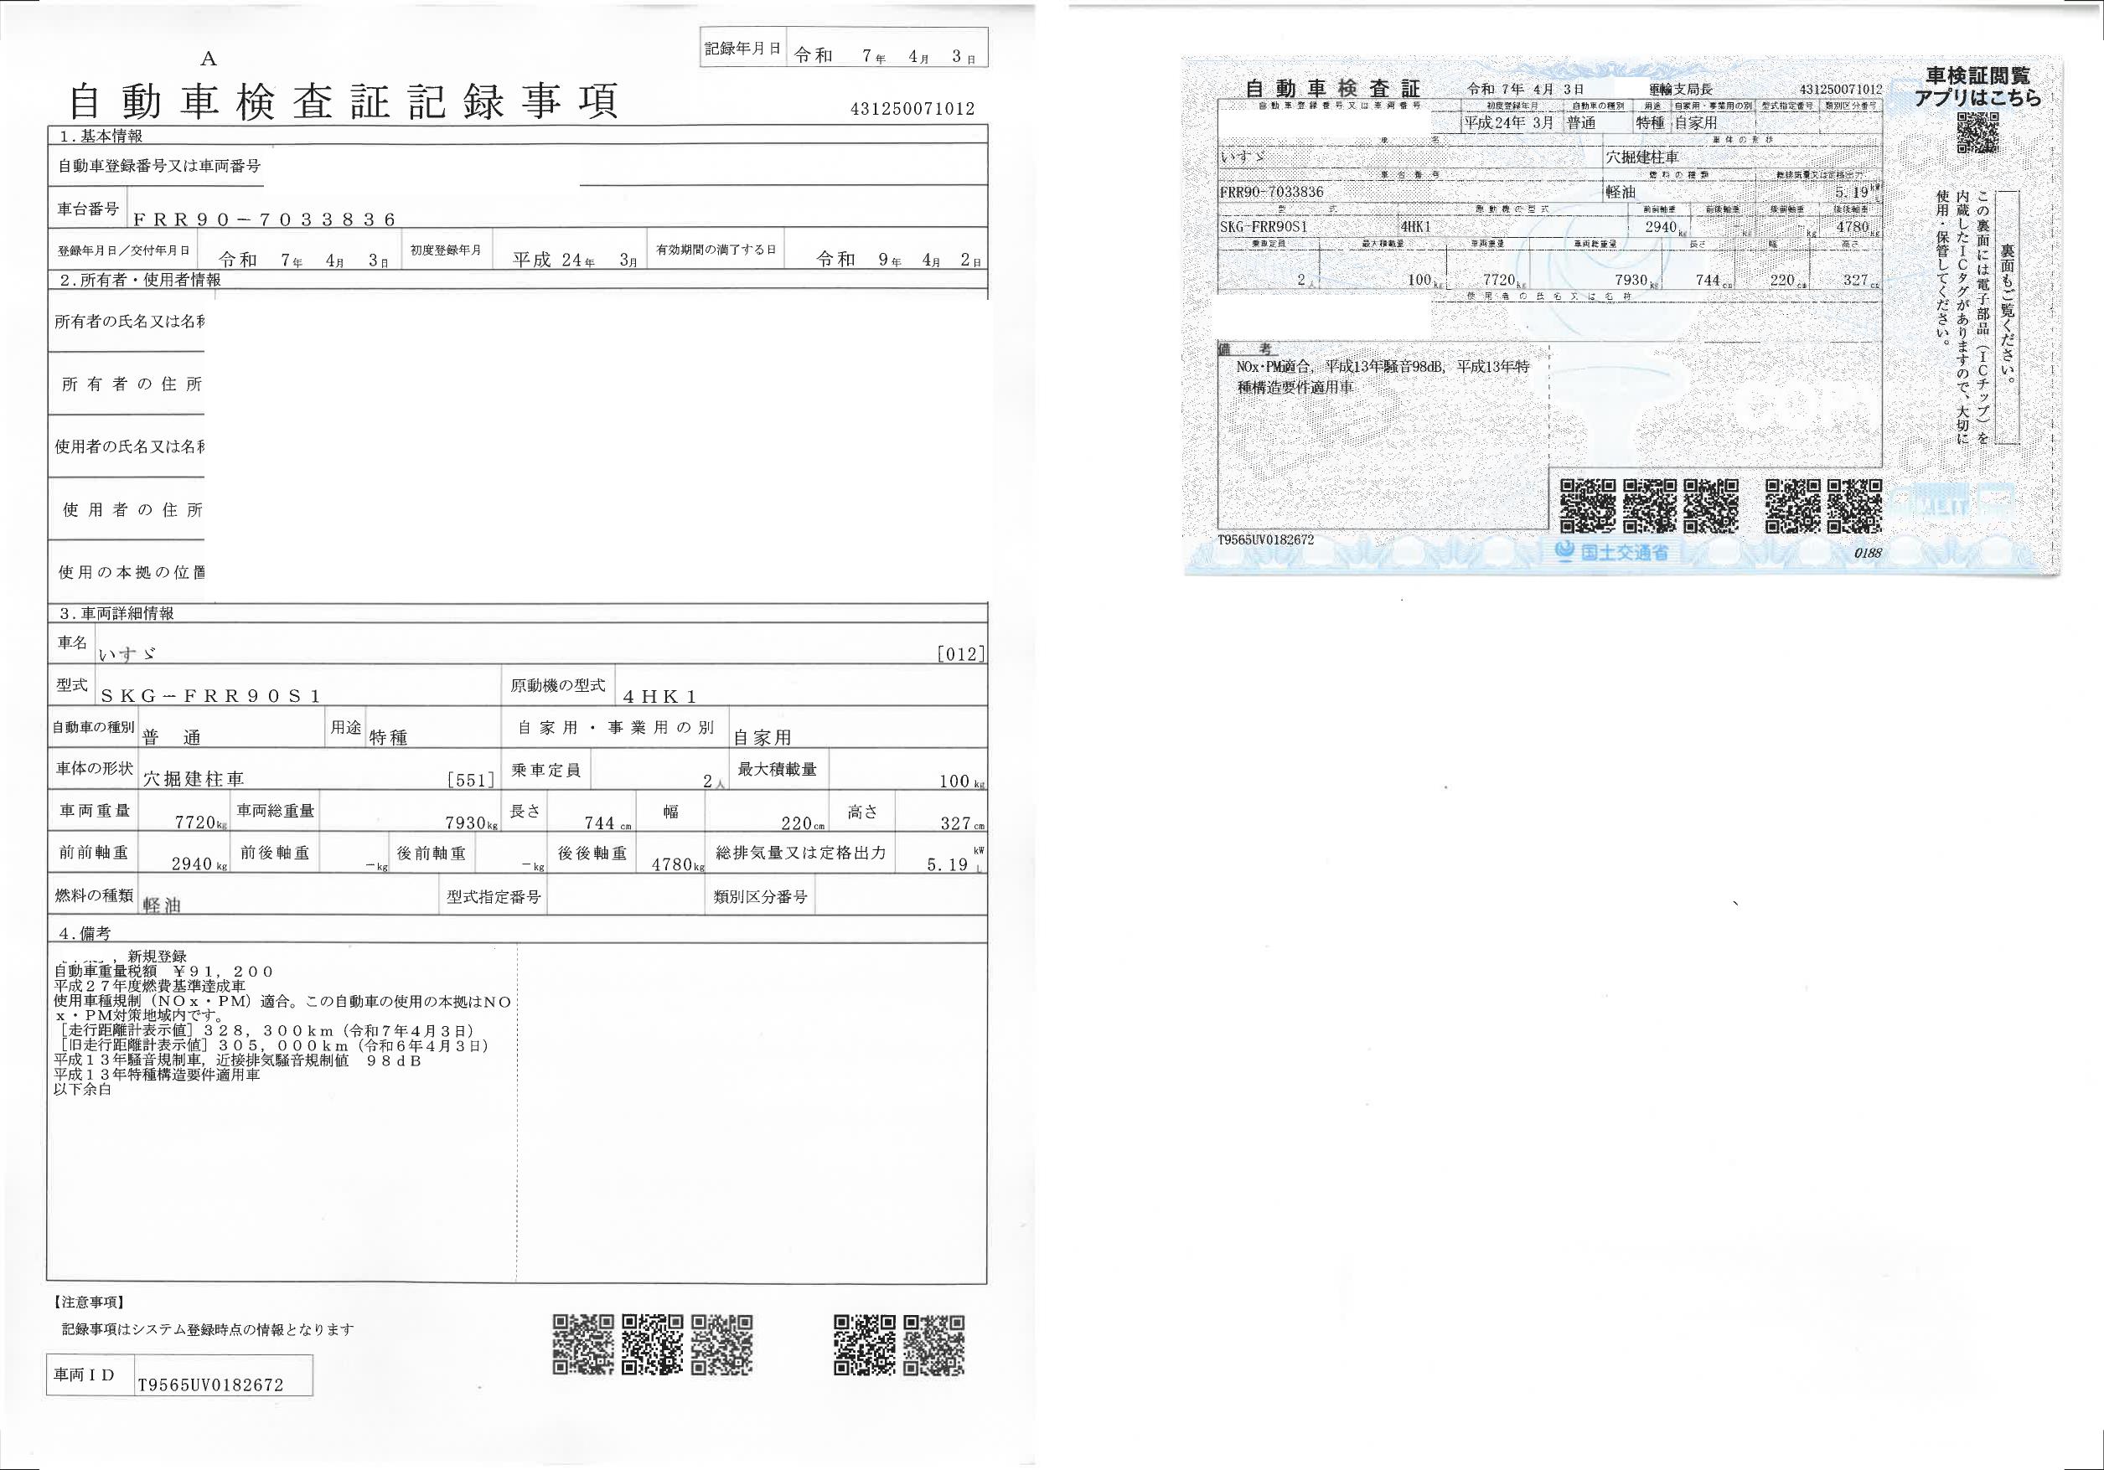The height and width of the screenshot is (1470, 2104).
Task: Select the expiry date 令和 9年 4月 2日
Action: [x=900, y=259]
